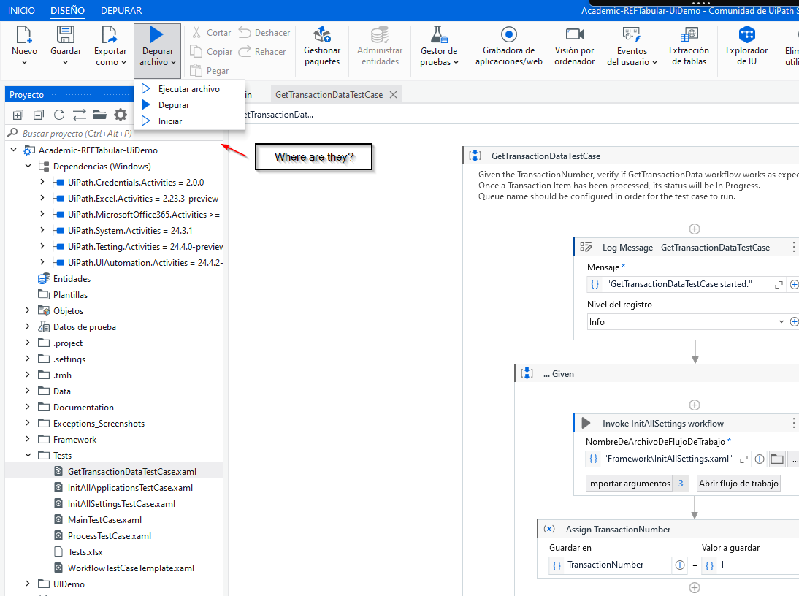
Task: Expand editor for Mensaje field
Action: pyautogui.click(x=779, y=285)
